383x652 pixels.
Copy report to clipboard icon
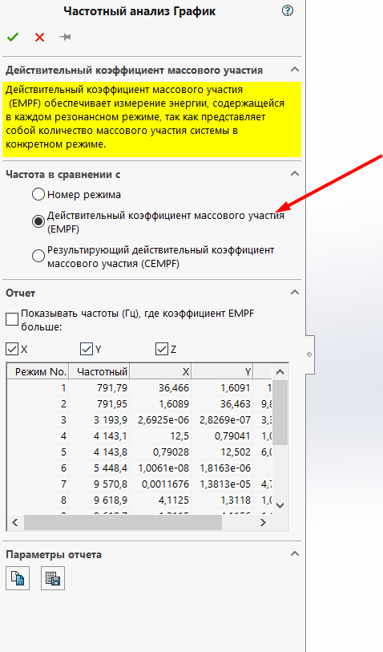pyautogui.click(x=18, y=578)
